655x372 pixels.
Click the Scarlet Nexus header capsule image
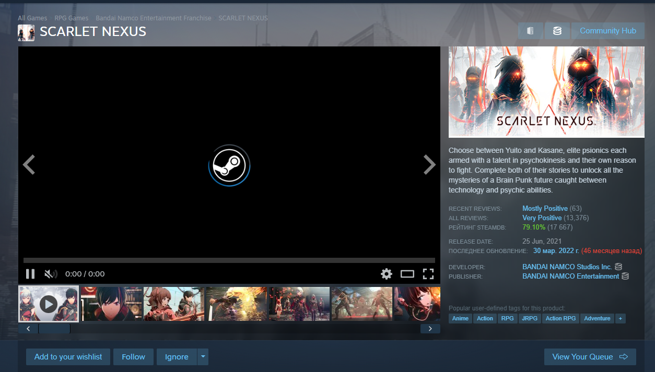[546, 92]
